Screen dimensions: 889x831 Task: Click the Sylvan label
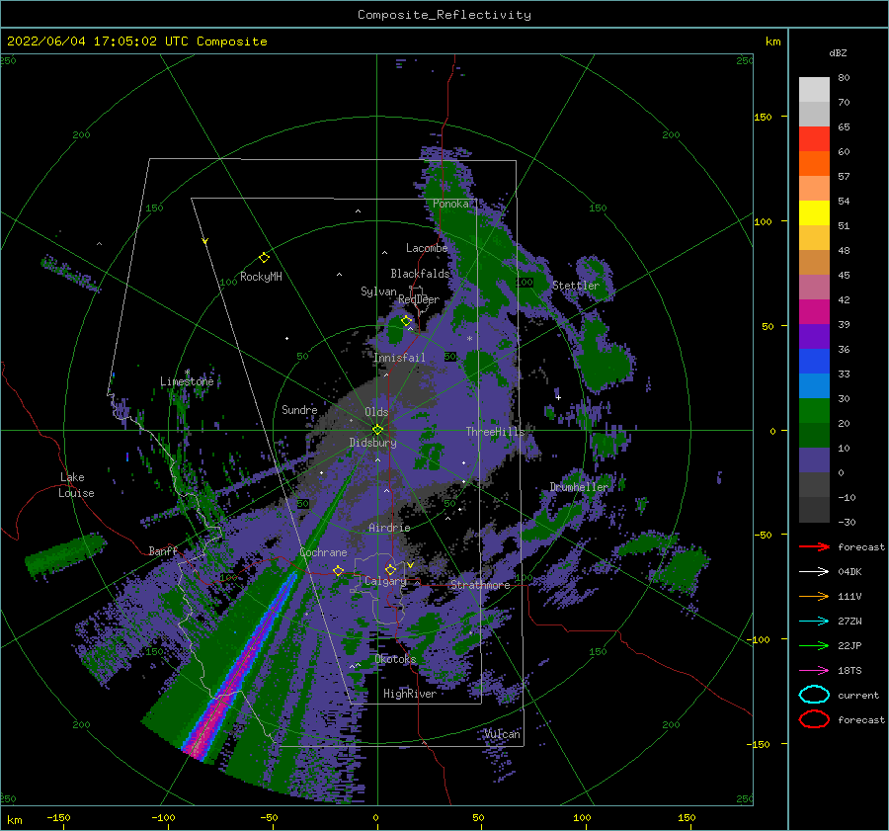pyautogui.click(x=378, y=291)
